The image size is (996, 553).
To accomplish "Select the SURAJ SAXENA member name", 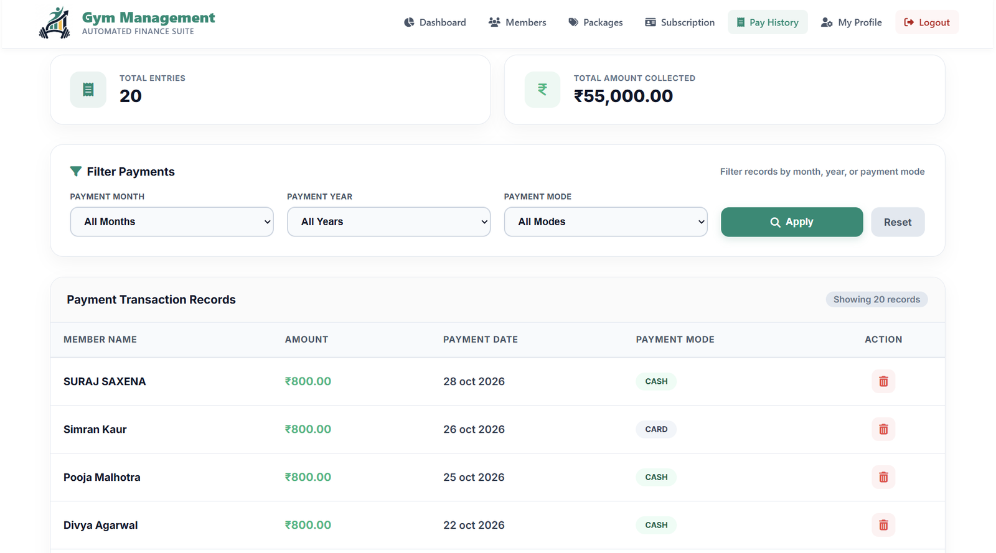I will 105,381.
